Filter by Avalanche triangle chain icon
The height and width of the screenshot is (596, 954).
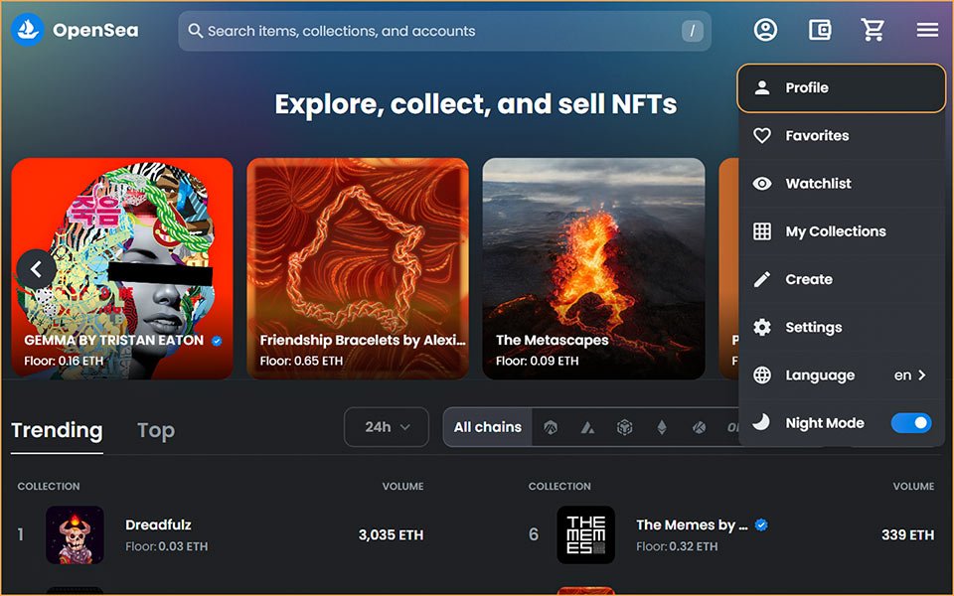point(587,427)
